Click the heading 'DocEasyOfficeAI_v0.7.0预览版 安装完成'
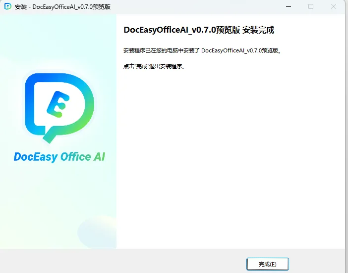 [x=199, y=30]
